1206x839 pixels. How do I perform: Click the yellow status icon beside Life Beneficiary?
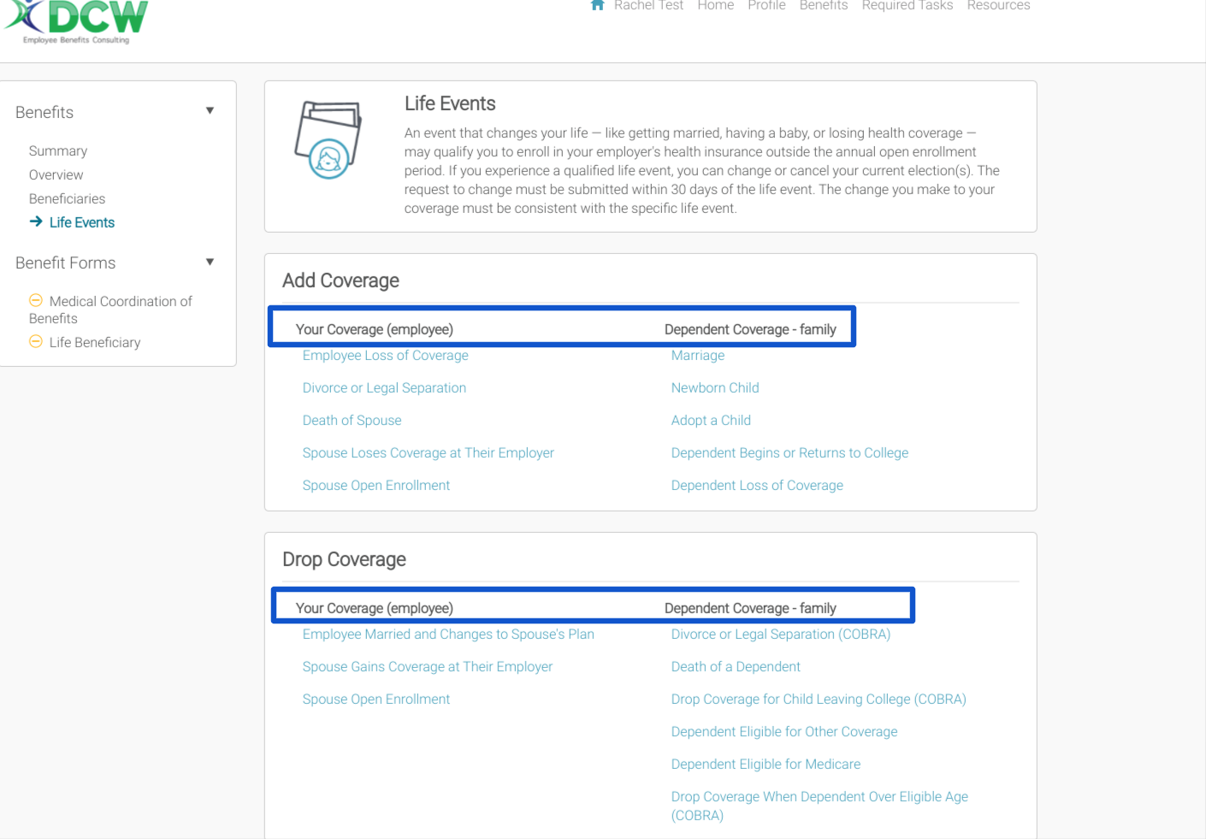[x=36, y=341]
